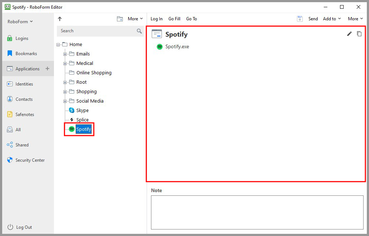Screen dimensions: 369x236
Task: Select the Social Media folder label
Action: pyautogui.click(x=90, y=101)
